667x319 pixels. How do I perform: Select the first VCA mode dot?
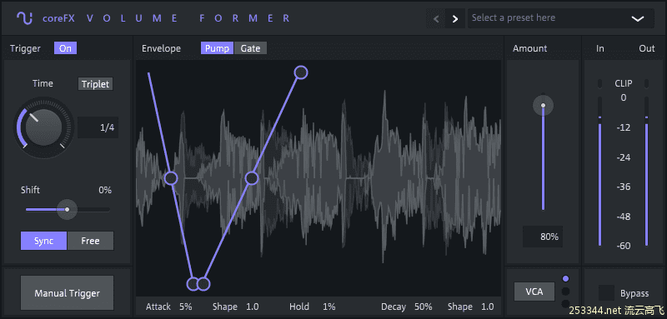click(x=565, y=279)
